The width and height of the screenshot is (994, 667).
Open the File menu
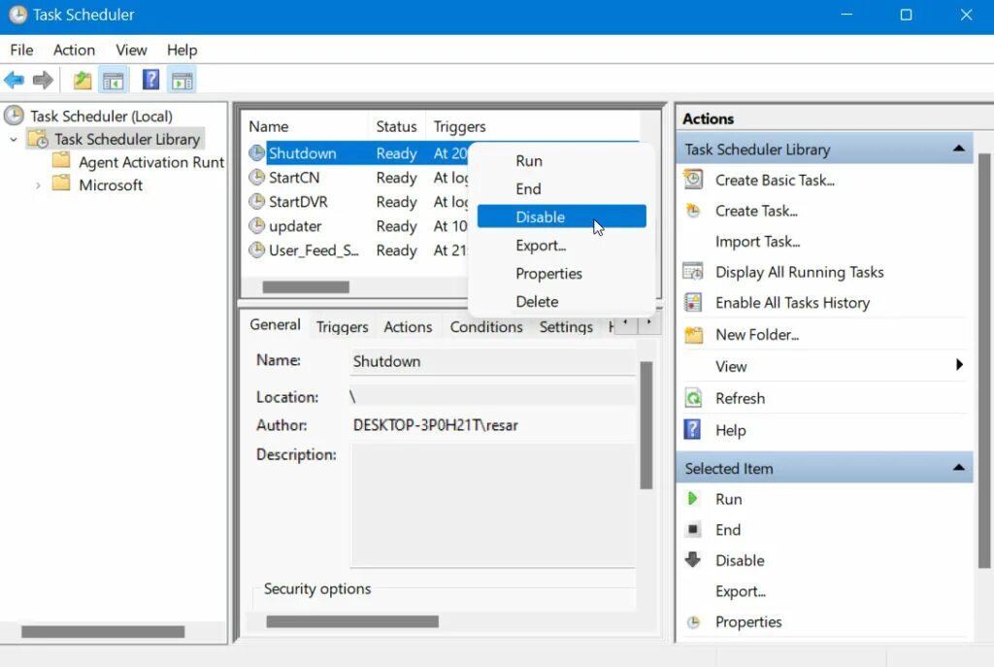(21, 50)
